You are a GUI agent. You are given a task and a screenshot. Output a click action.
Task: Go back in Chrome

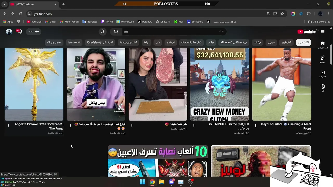tap(5, 14)
